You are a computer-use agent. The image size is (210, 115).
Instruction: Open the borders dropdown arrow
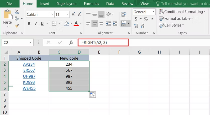(59, 24)
